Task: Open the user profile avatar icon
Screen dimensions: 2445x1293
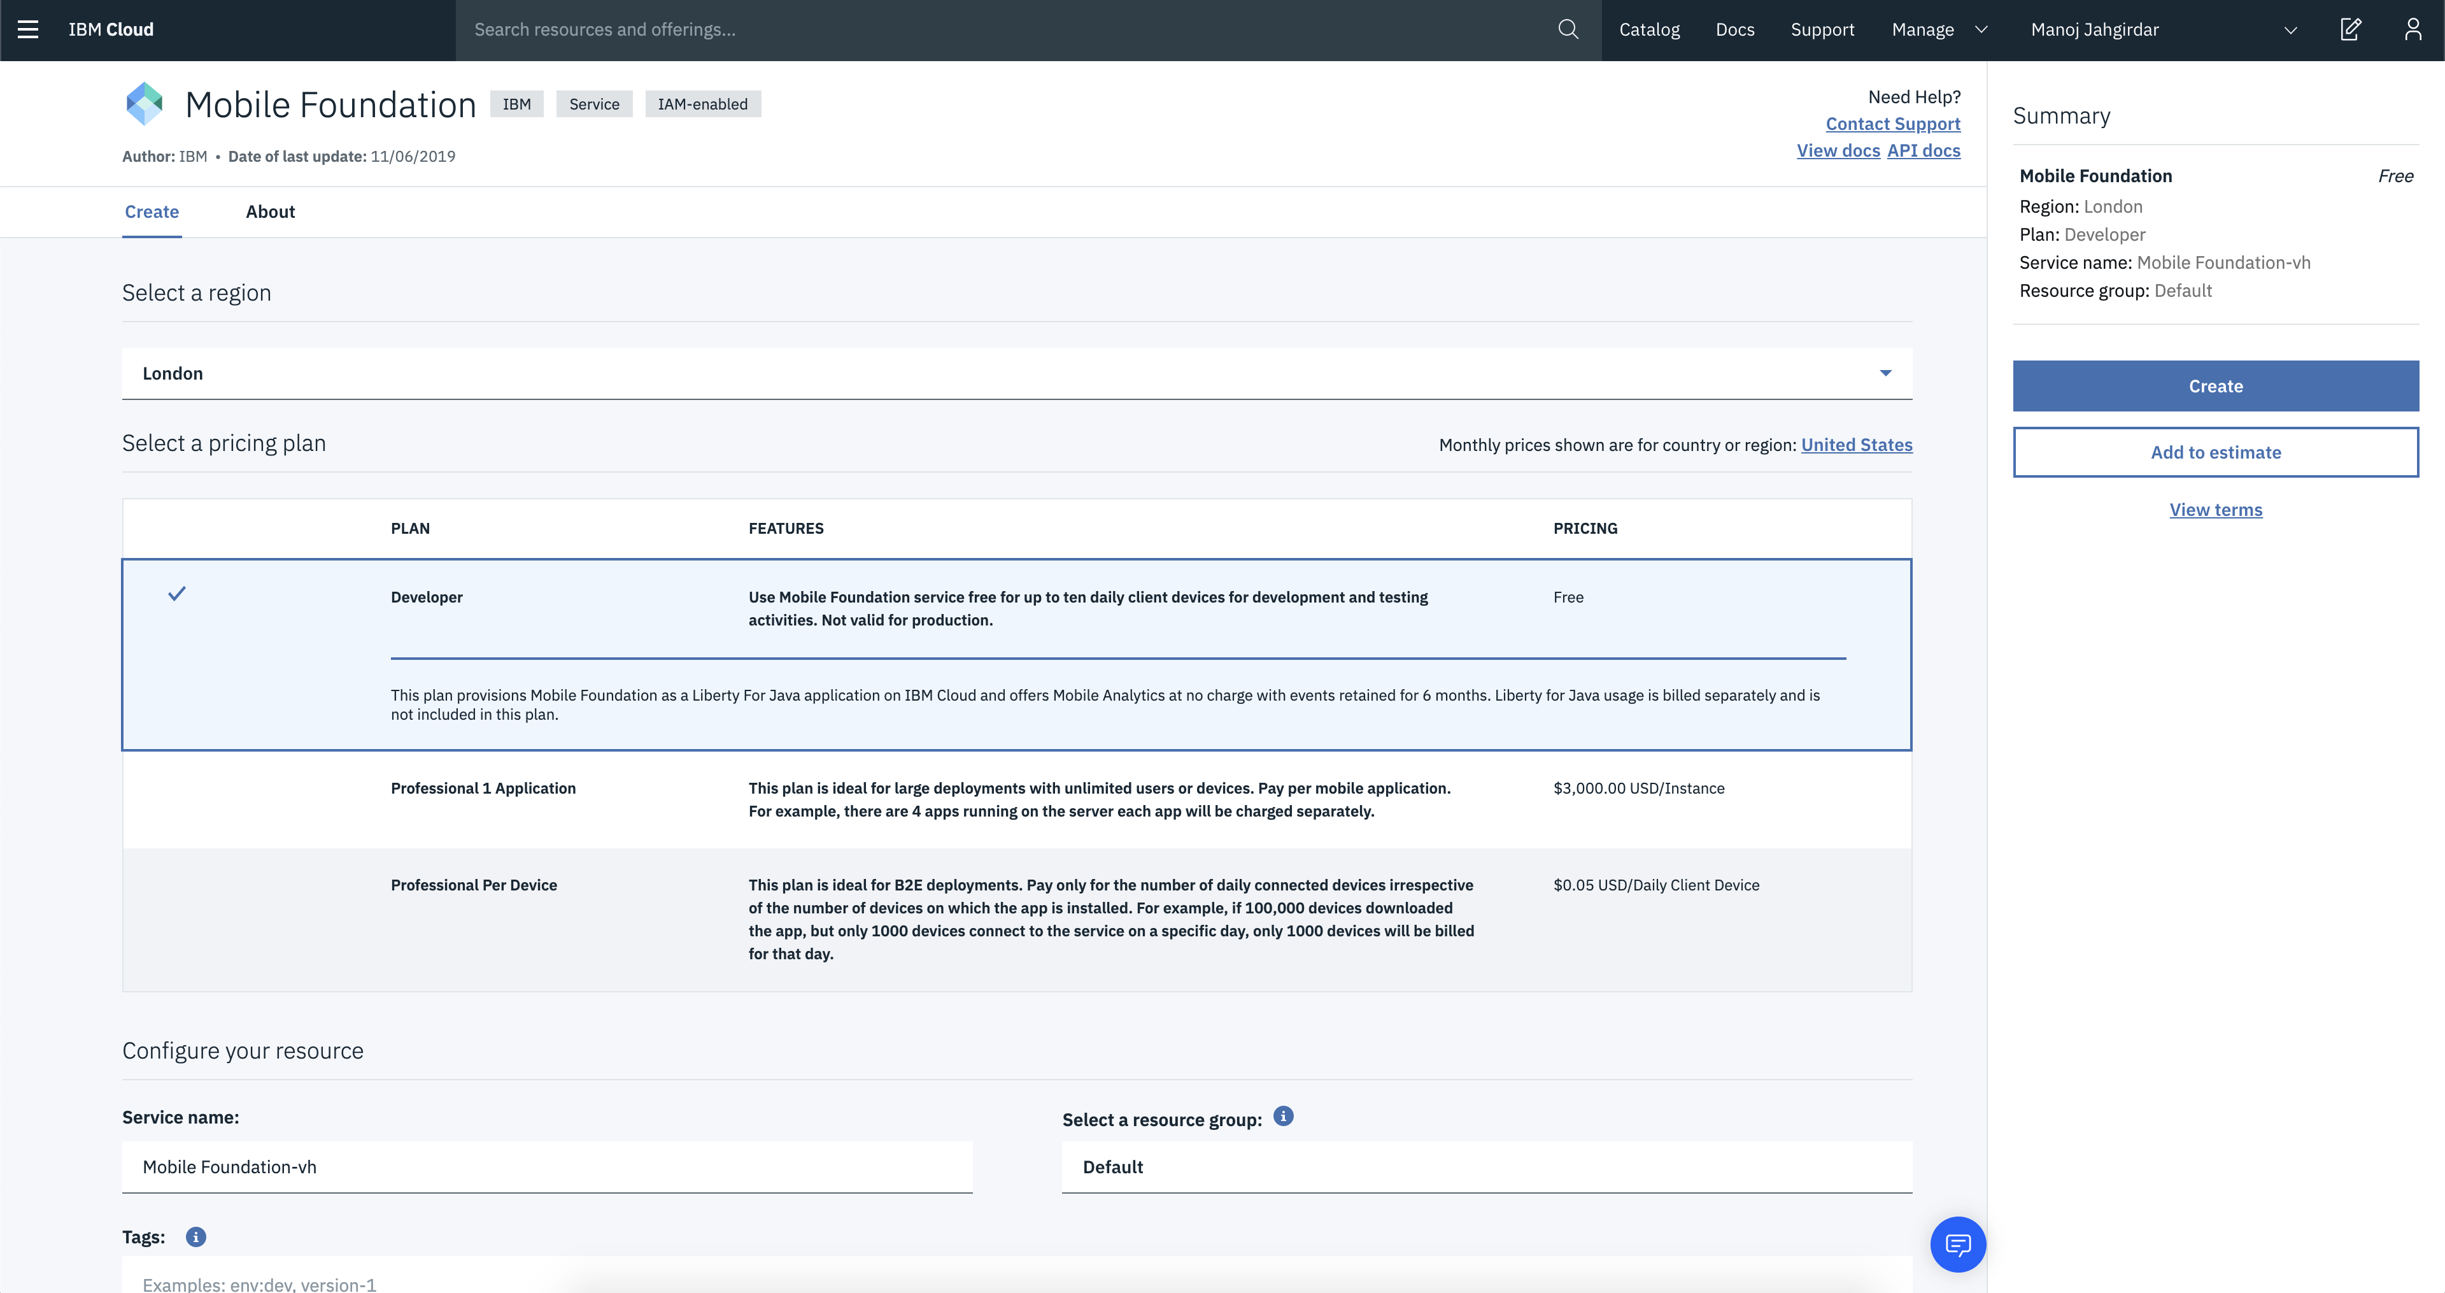Action: pos(2413,29)
